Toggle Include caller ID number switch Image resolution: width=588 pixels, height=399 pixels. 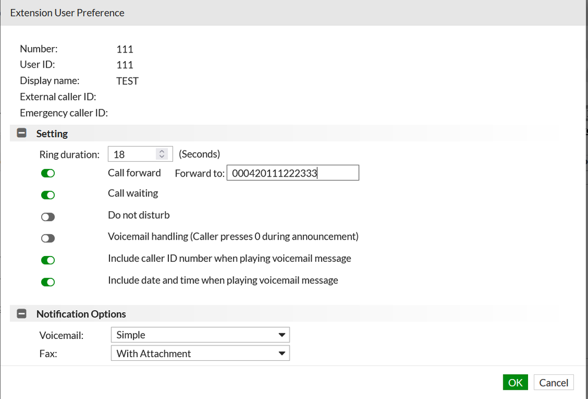[48, 260]
